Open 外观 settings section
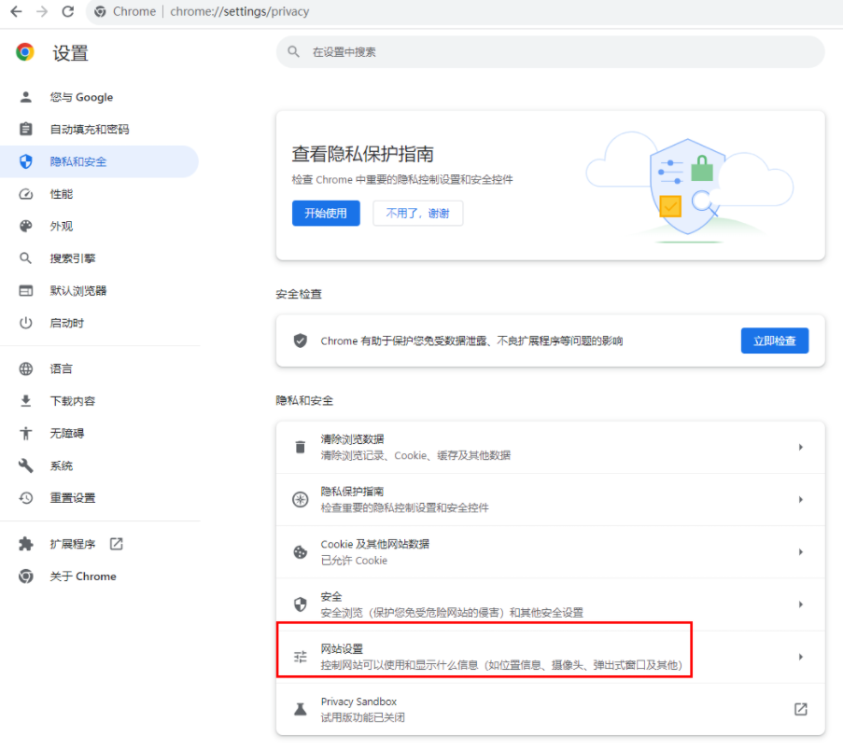This screenshot has height=750, width=843. [100, 226]
